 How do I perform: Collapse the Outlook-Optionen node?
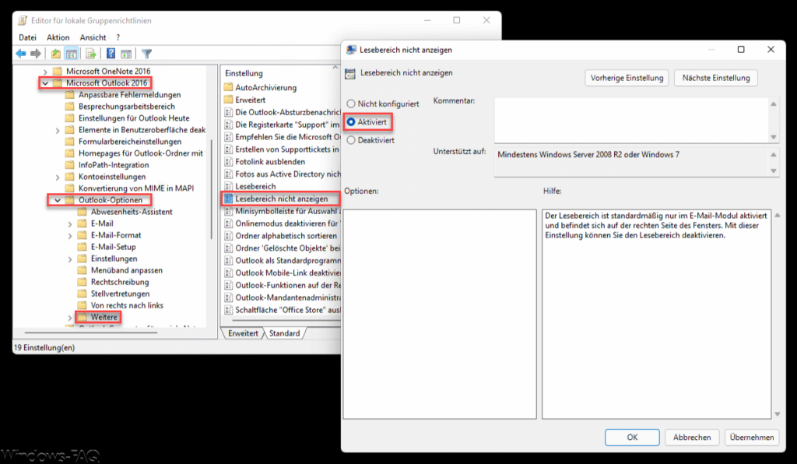tap(58, 200)
